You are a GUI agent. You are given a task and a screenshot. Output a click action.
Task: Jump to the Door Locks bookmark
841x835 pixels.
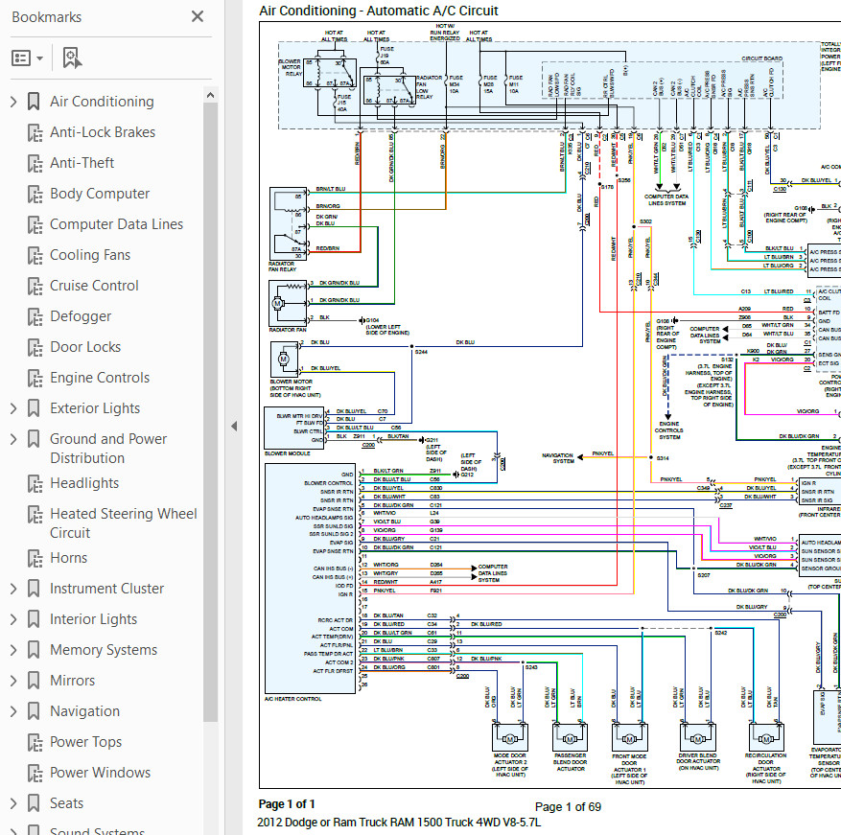click(85, 347)
